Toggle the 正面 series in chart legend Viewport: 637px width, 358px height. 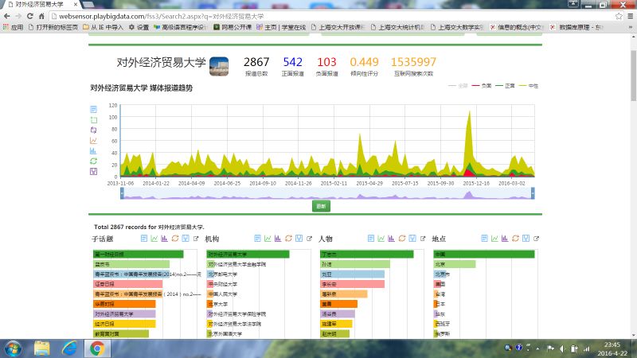pos(503,84)
